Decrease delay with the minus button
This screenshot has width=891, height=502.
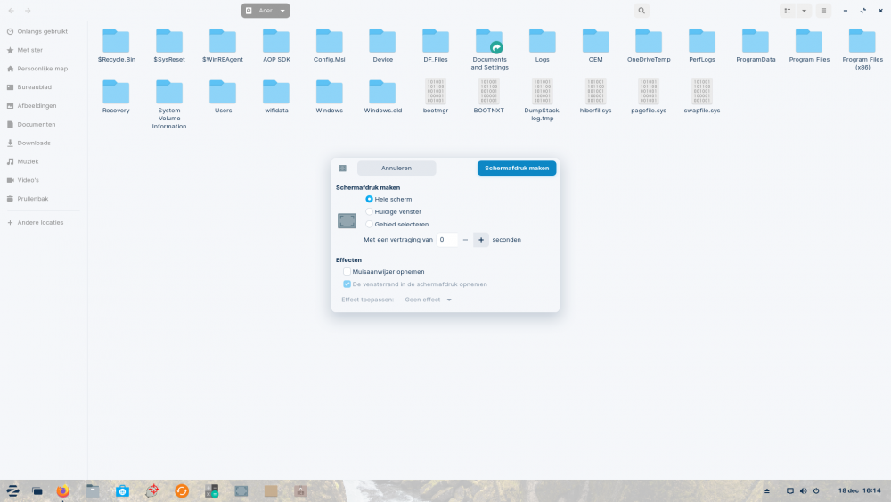point(465,240)
